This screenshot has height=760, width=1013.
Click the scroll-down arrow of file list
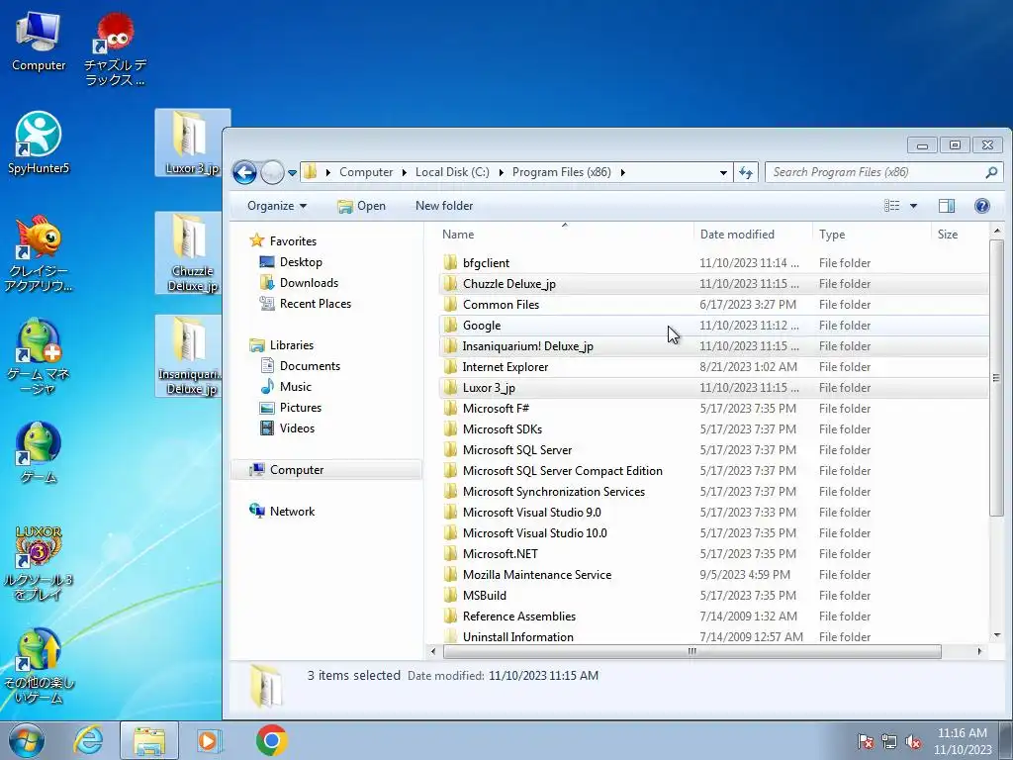[x=996, y=635]
